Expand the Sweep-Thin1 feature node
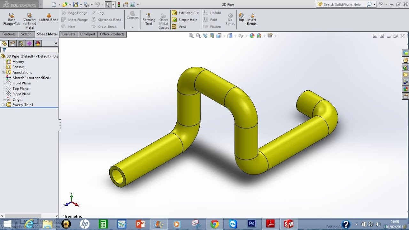 point(3,105)
